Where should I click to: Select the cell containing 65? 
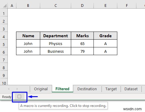coord(82,43)
